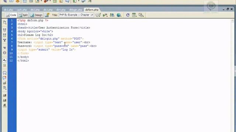Click Indent Code icon

(x=5, y=95)
